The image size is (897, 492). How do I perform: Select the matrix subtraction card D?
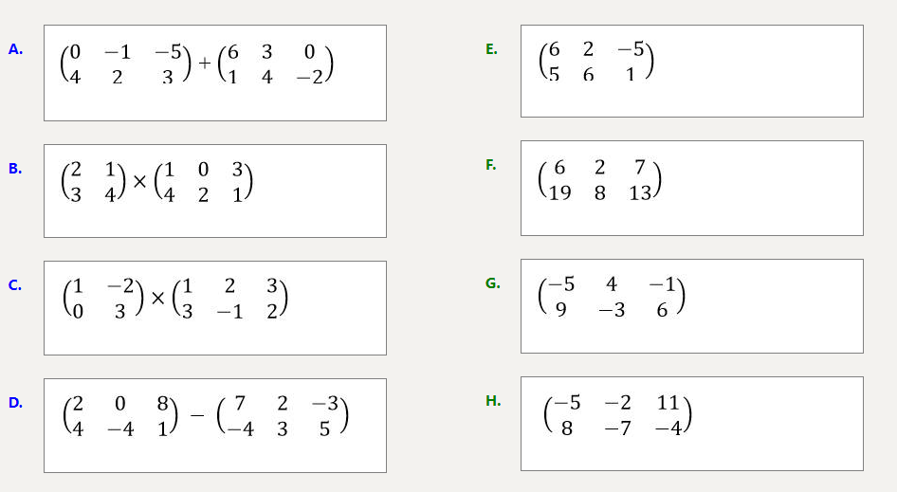pos(215,426)
